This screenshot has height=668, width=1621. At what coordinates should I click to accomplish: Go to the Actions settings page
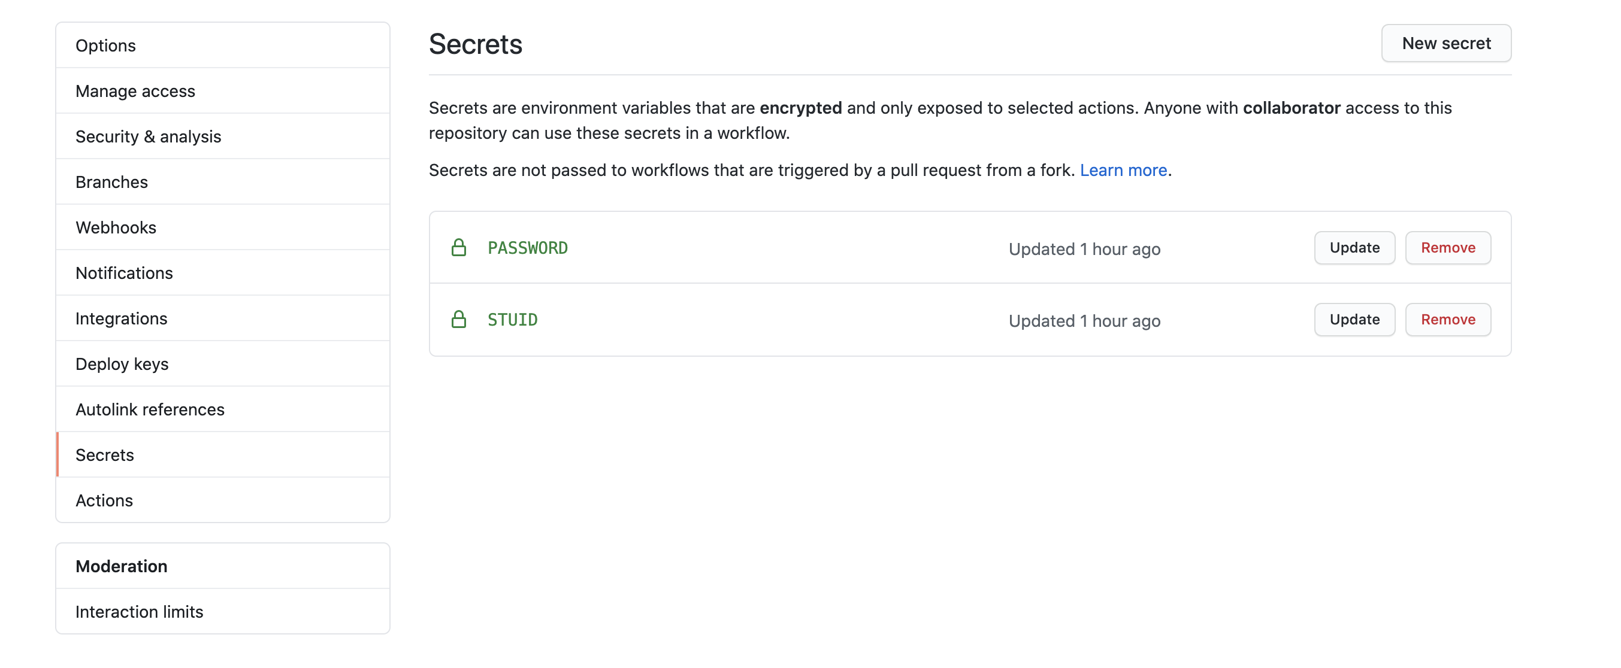pyautogui.click(x=104, y=500)
